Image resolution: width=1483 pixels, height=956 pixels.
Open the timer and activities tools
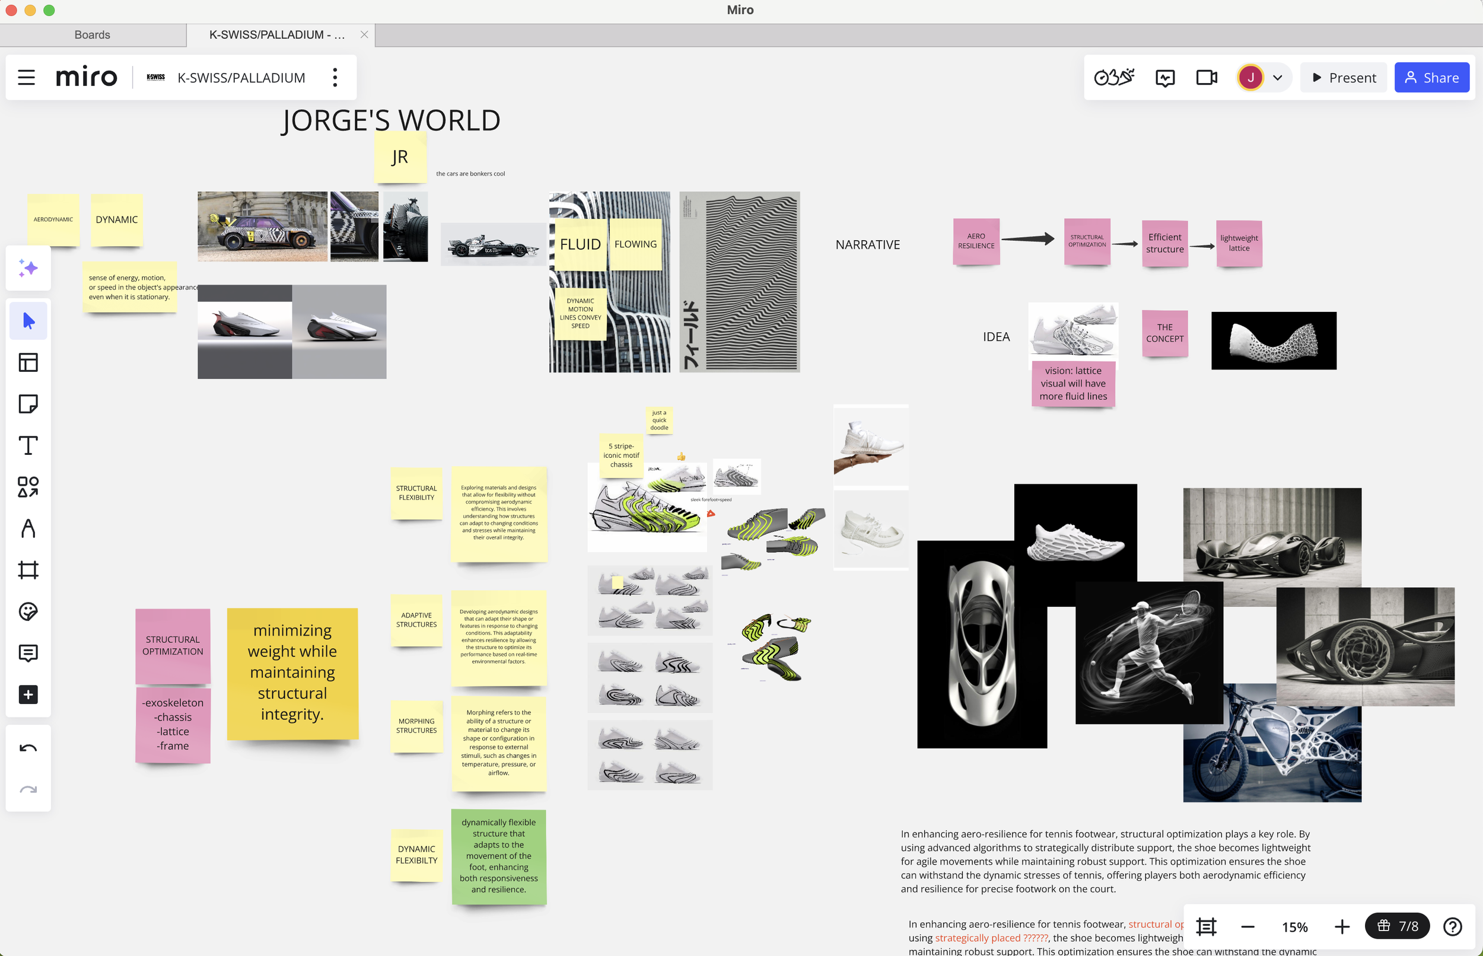click(1113, 78)
